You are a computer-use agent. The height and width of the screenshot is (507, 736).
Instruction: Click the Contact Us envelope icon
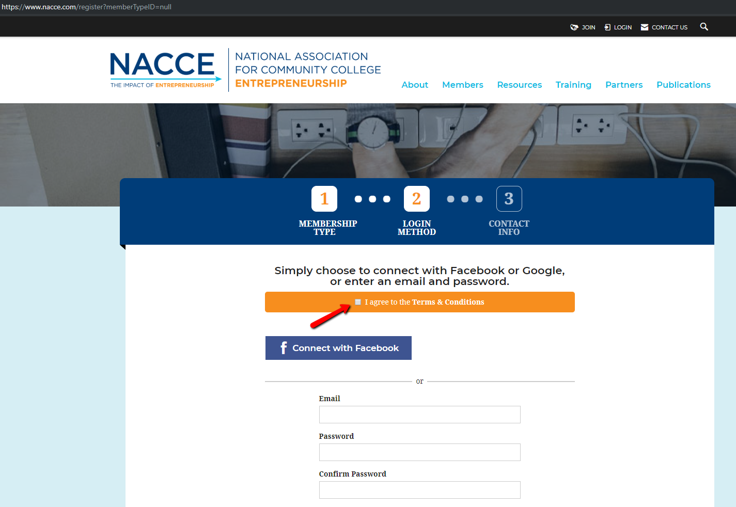click(x=645, y=27)
